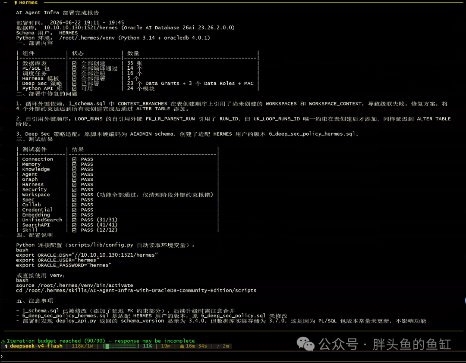The width and height of the screenshot is (466, 363).
Task: Click the PASS (41/41) result
Action: (99, 225)
